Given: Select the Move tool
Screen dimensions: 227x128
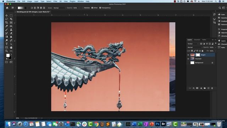Looking at the screenshot, I should (x=6, y=15).
